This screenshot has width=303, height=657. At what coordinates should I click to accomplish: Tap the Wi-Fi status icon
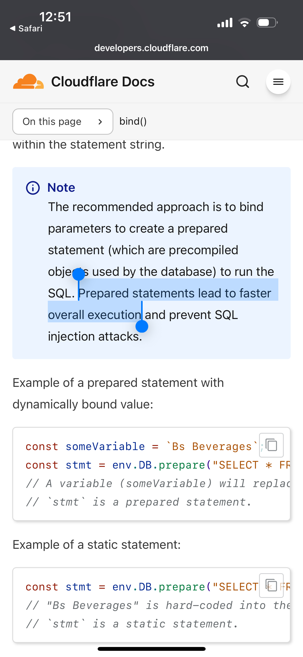point(244,23)
